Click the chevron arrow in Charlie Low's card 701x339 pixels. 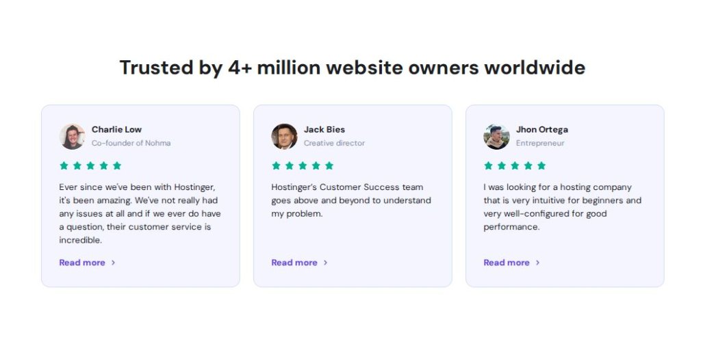click(114, 262)
